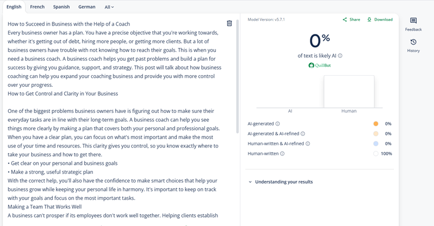The image size is (434, 226).
Task: Switch to the Spanish tab
Action: [x=61, y=7]
